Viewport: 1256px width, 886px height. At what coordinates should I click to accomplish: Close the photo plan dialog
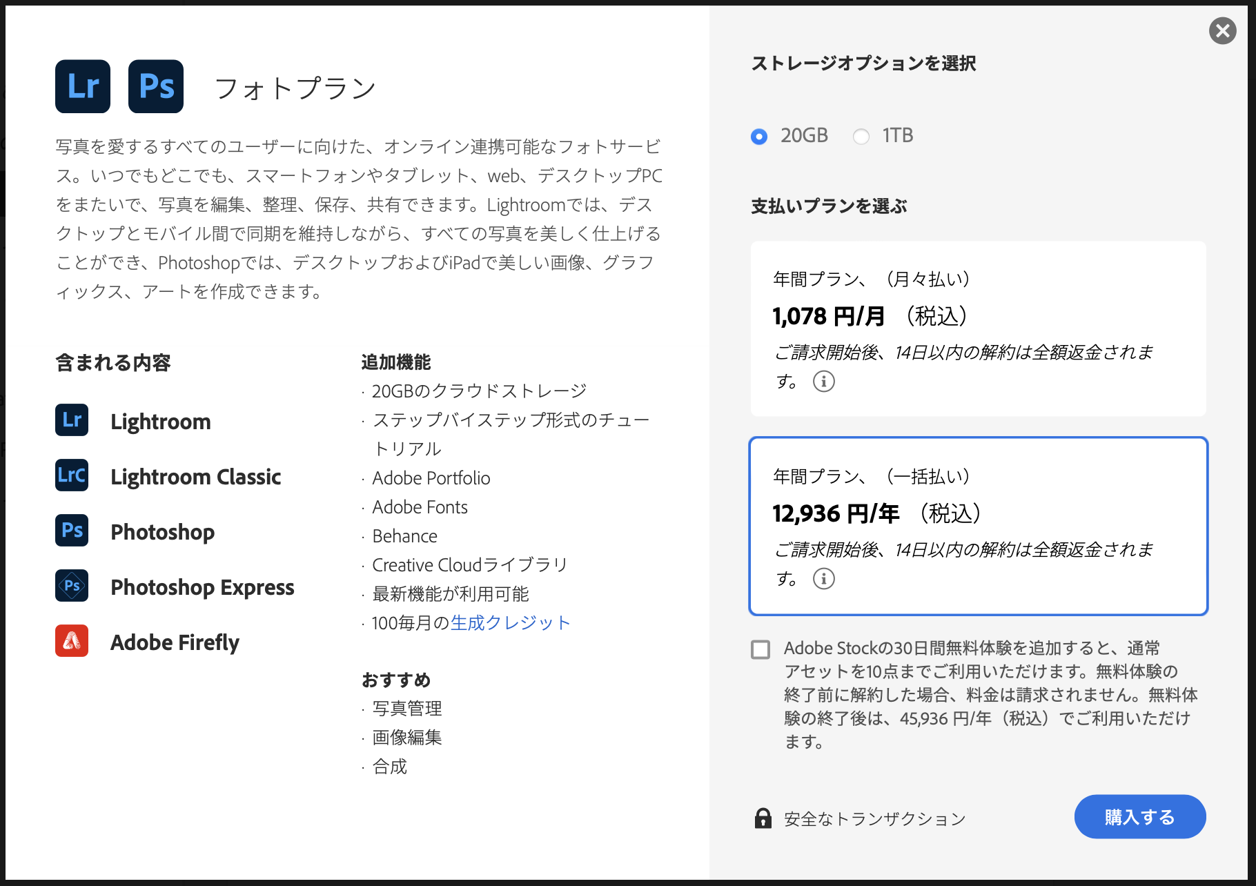(x=1222, y=30)
